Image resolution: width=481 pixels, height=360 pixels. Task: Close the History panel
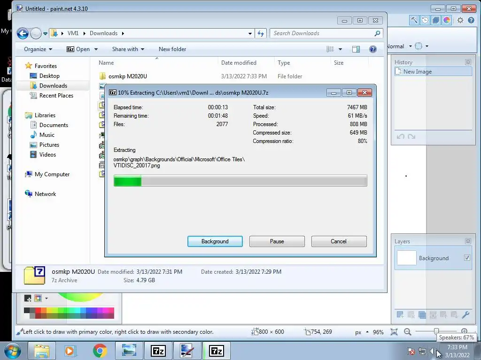point(468,62)
